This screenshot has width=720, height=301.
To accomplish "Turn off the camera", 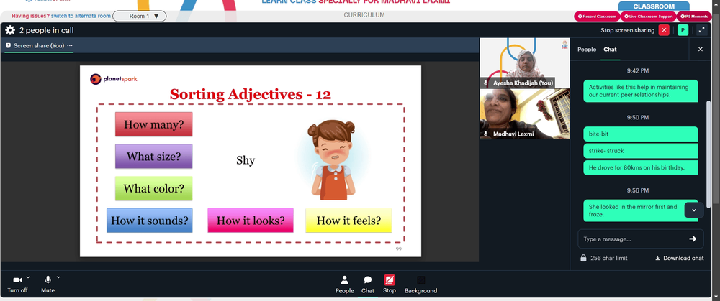I will [17, 280].
